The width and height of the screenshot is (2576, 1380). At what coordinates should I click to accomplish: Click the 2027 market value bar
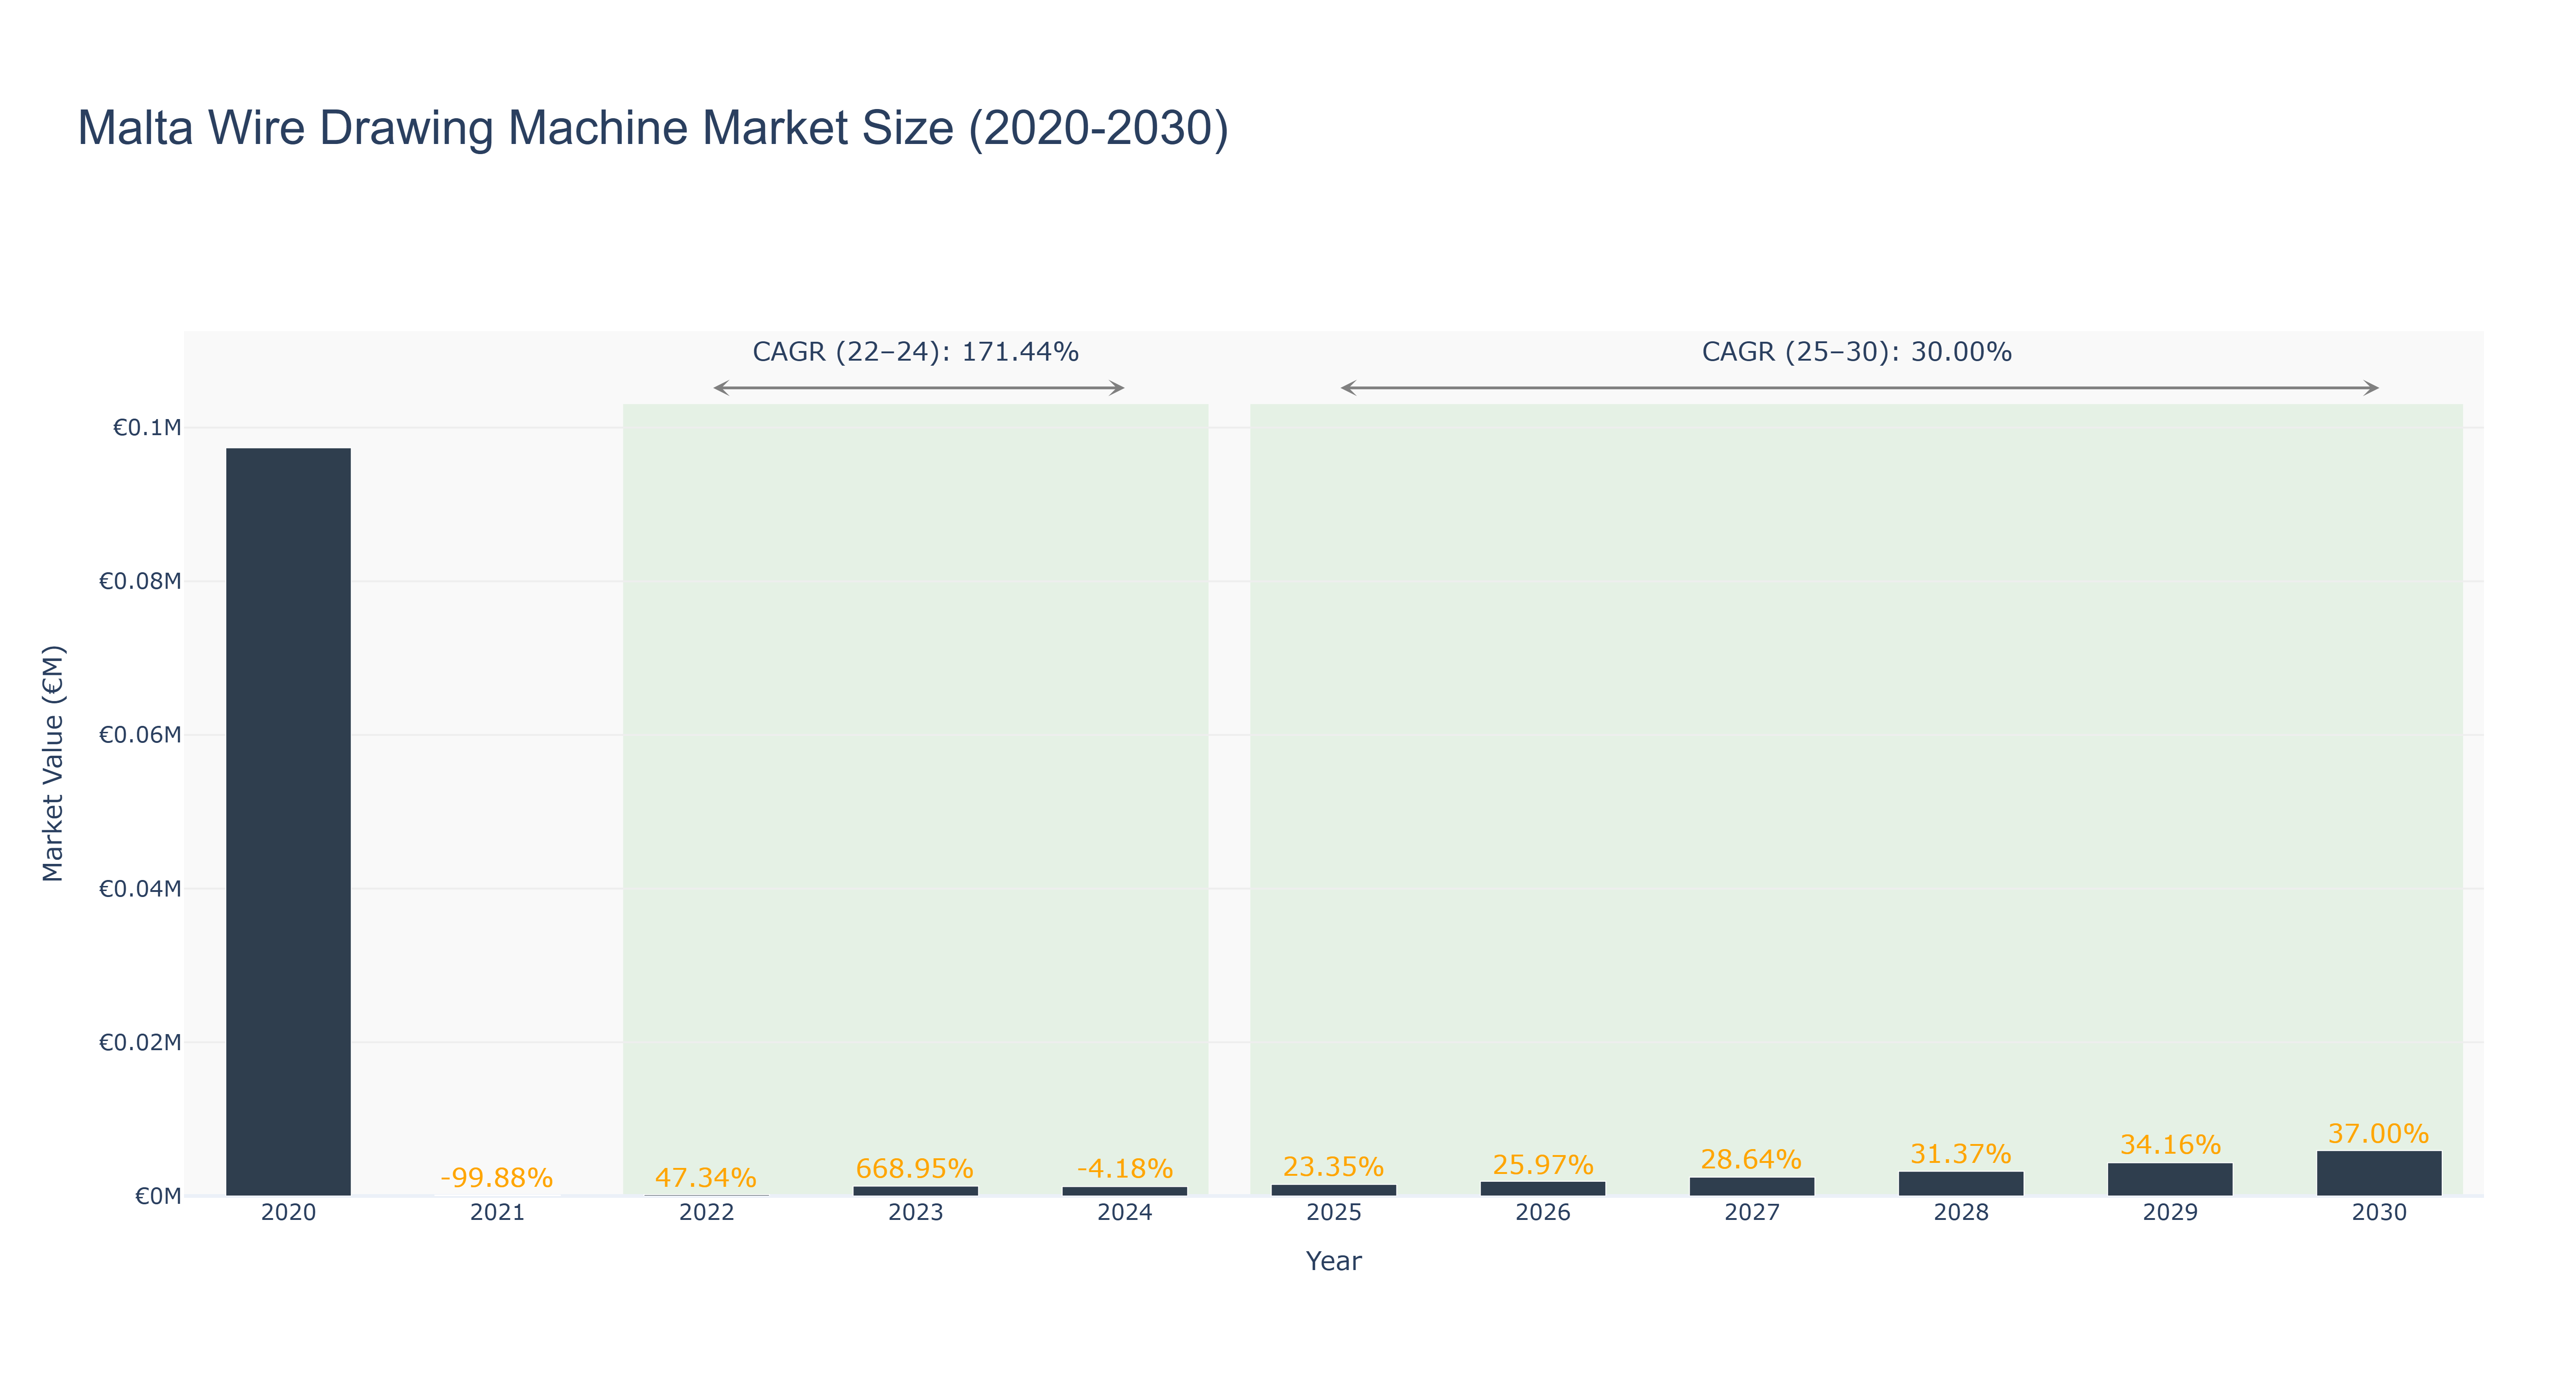coord(1752,1187)
